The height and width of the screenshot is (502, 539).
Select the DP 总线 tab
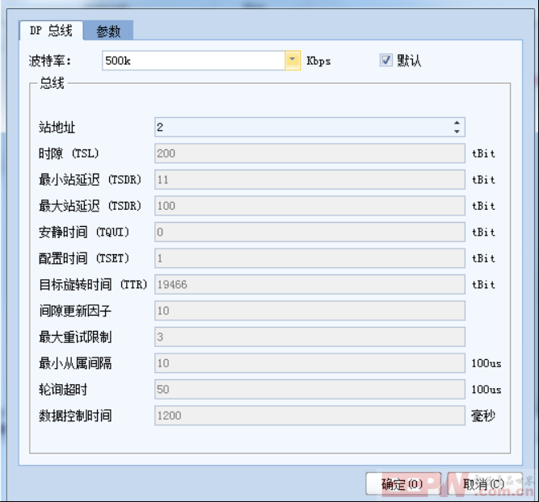click(x=51, y=31)
